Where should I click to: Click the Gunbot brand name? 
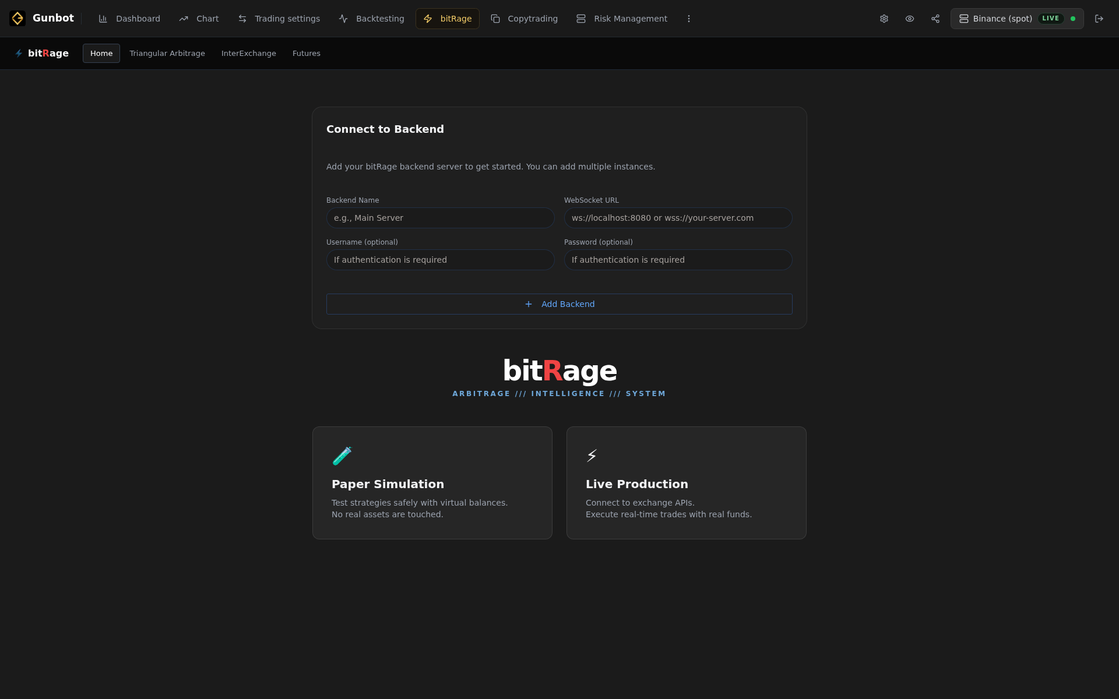53,18
